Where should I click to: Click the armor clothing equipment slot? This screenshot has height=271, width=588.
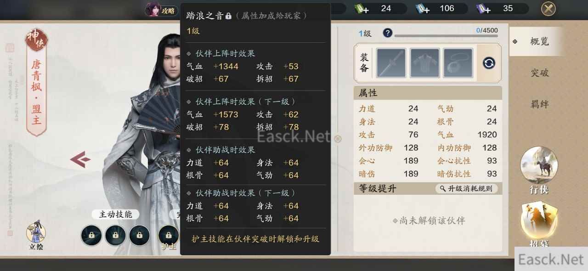[425, 63]
